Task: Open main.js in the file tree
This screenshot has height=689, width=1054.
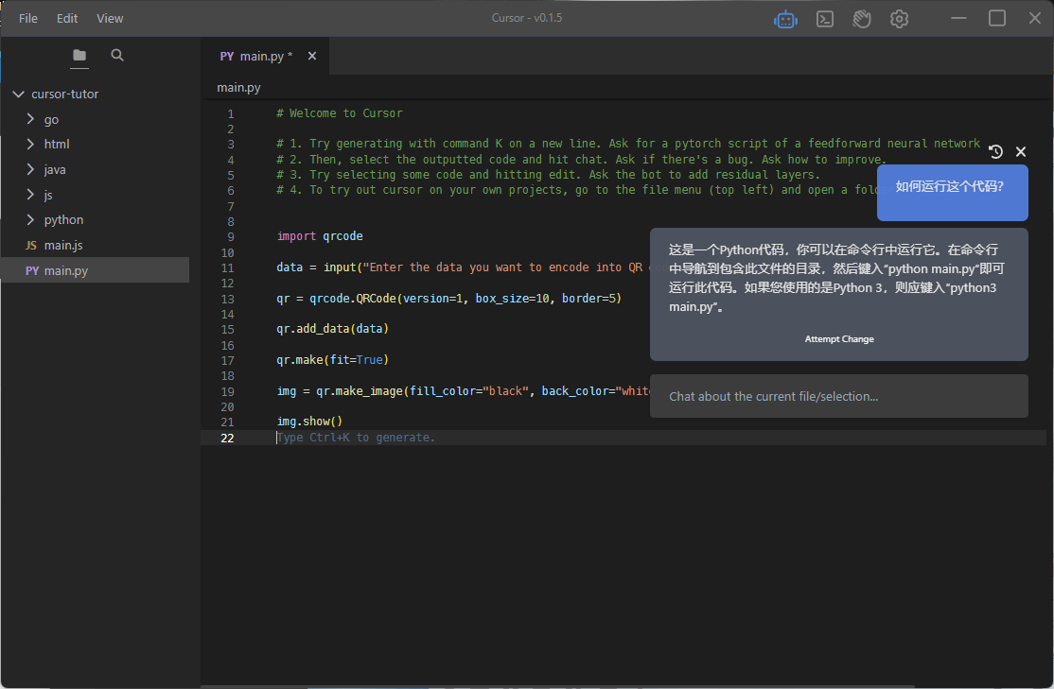Action: pos(63,246)
